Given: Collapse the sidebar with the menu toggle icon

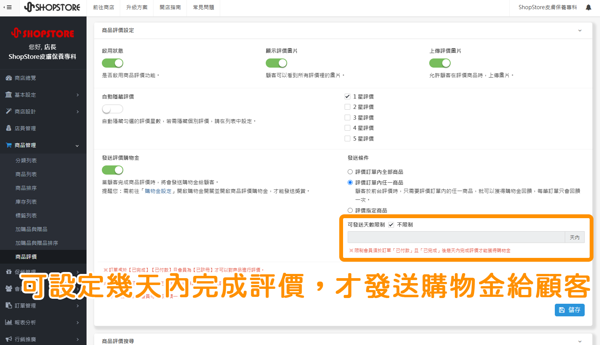Looking at the screenshot, I should pyautogui.click(x=8, y=7).
